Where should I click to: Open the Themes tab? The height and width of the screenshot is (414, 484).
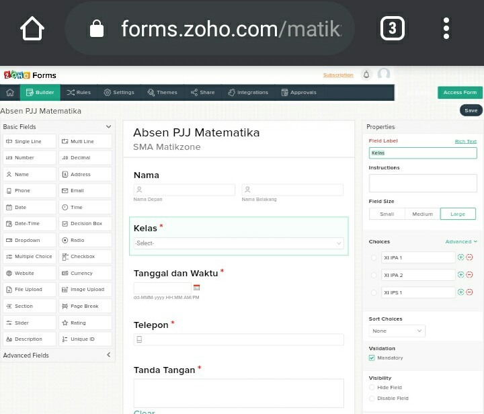162,93
